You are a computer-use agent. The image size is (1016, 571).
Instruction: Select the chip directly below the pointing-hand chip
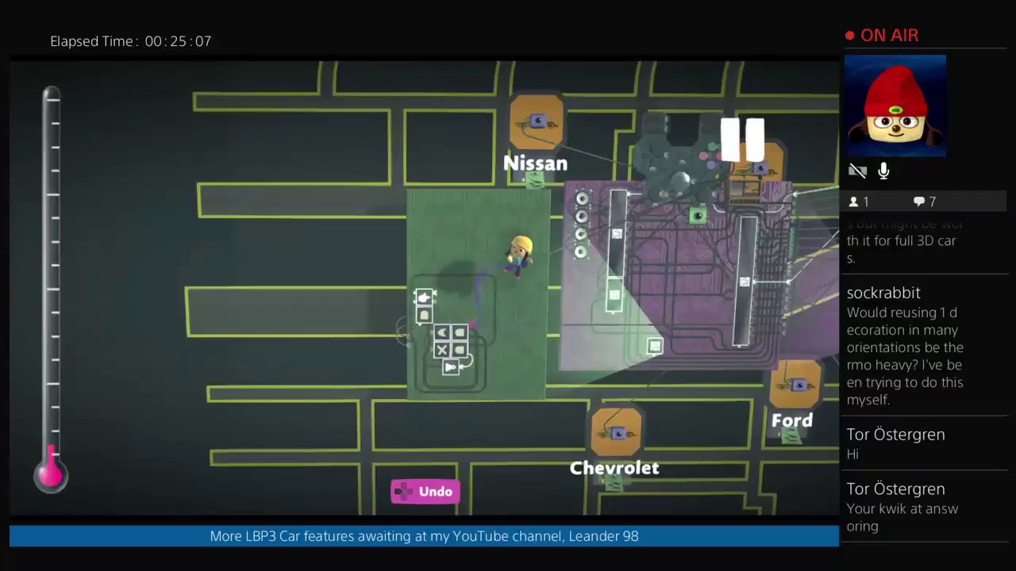click(x=424, y=315)
